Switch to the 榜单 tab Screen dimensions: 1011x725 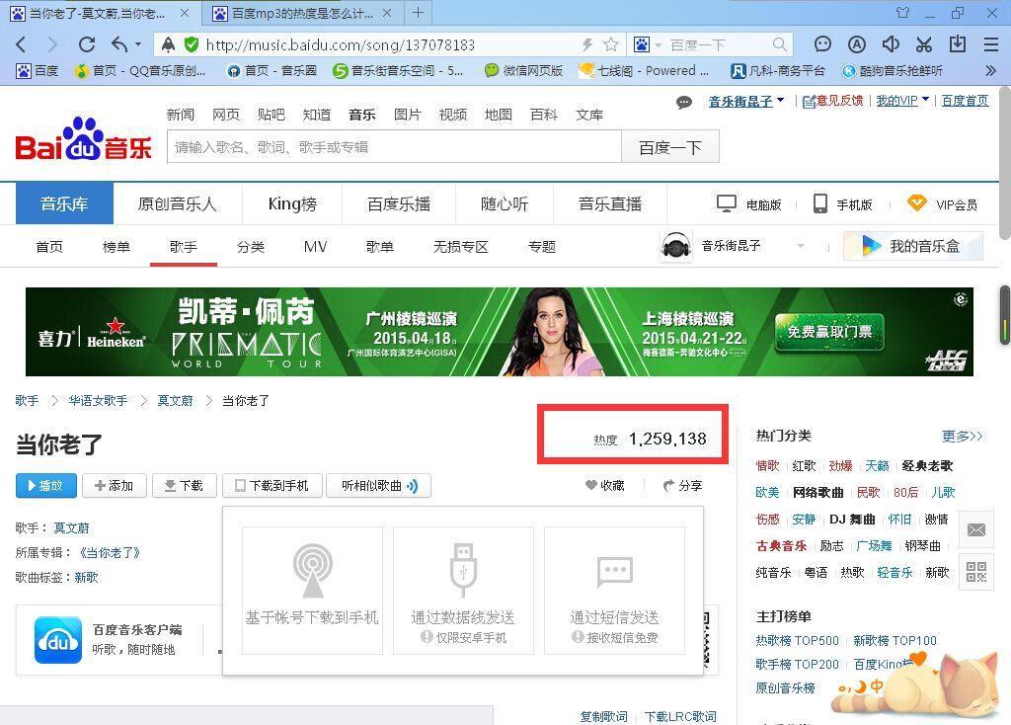click(x=116, y=246)
